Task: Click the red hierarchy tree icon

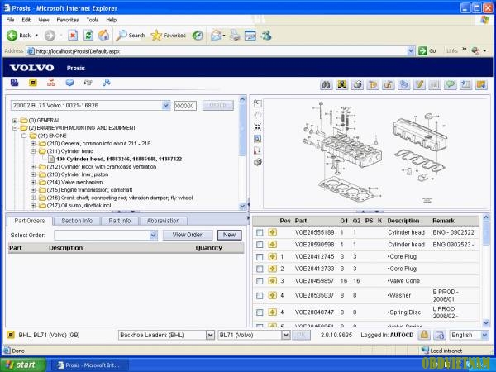Action: [51, 83]
